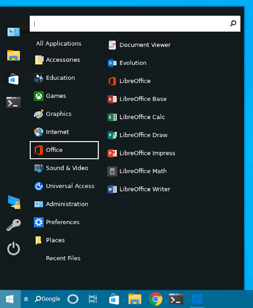
Task: Open the Cortana circle icon on taskbar
Action: click(x=73, y=299)
